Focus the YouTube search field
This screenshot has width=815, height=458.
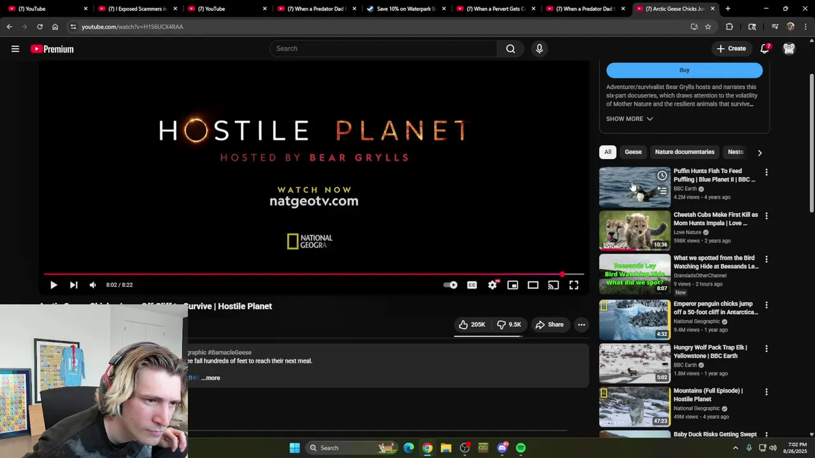383,48
